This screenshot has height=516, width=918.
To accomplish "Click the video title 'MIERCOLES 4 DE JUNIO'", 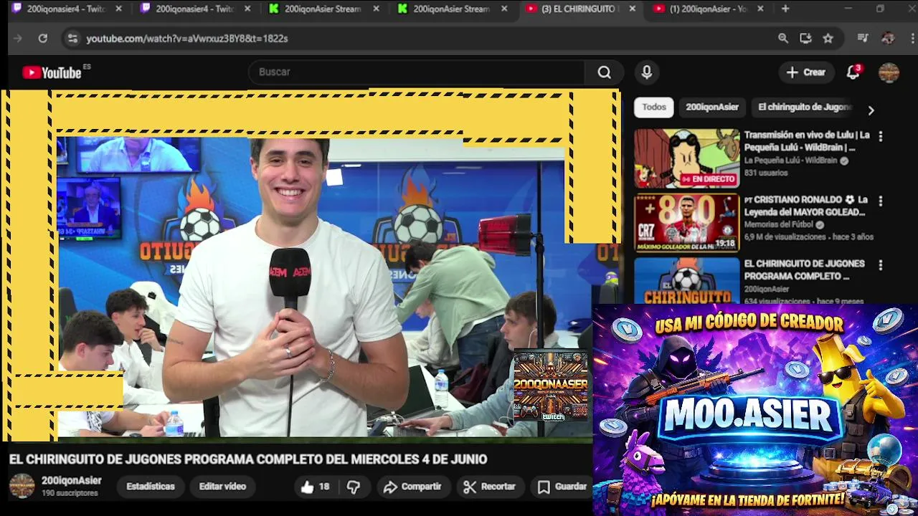I will point(417,459).
